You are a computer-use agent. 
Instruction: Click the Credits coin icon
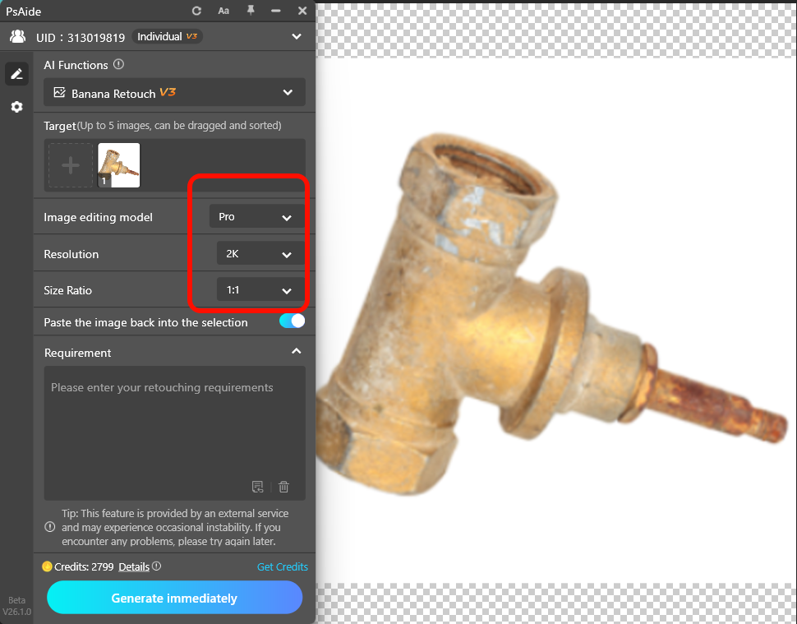(47, 566)
